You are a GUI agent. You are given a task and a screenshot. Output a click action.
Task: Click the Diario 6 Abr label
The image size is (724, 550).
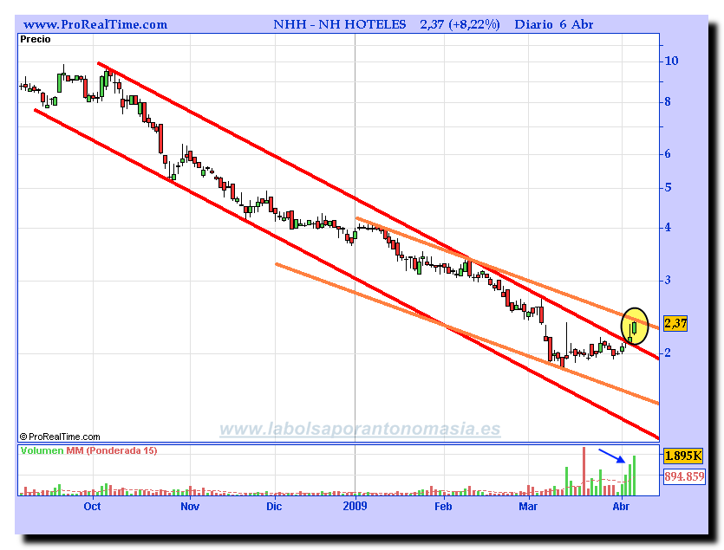(x=553, y=24)
